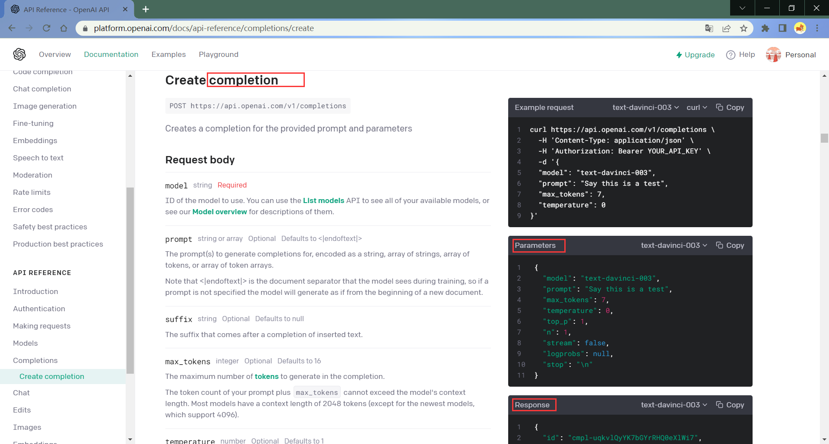The width and height of the screenshot is (829, 444).
Task: Reload the current page
Action: [x=47, y=28]
